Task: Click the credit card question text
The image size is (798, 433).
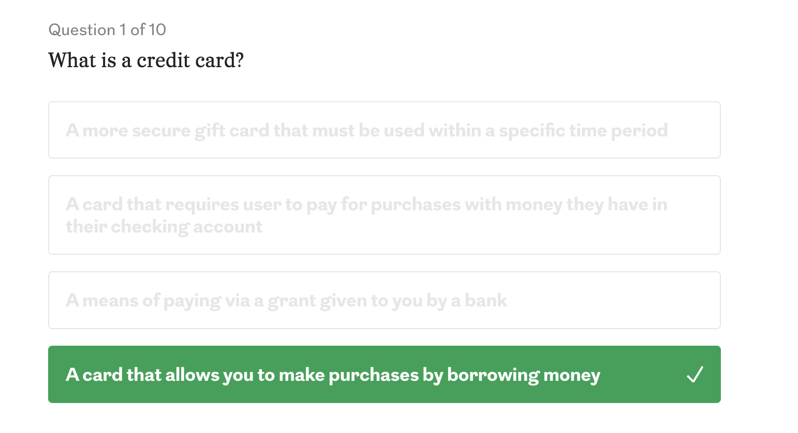Action: (146, 60)
